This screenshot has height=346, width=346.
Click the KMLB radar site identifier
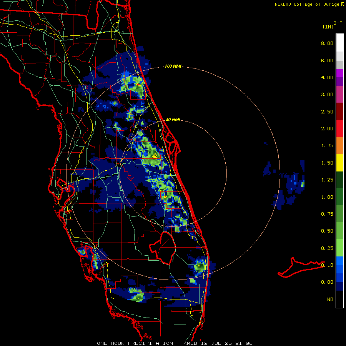[190, 343]
